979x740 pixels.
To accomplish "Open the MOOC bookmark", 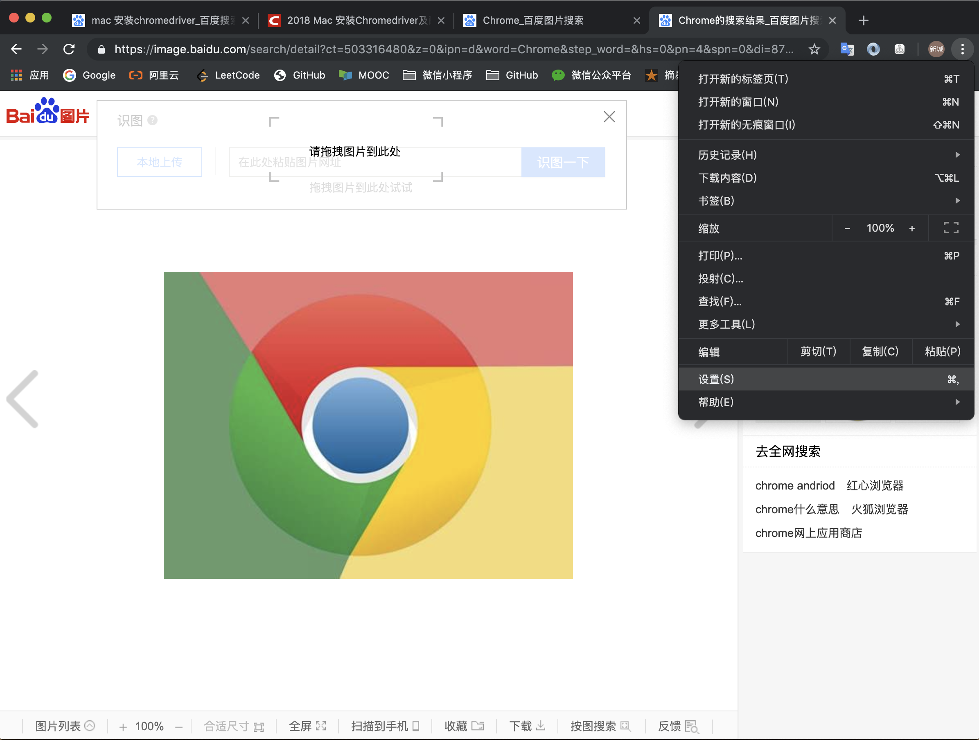I will click(x=364, y=75).
